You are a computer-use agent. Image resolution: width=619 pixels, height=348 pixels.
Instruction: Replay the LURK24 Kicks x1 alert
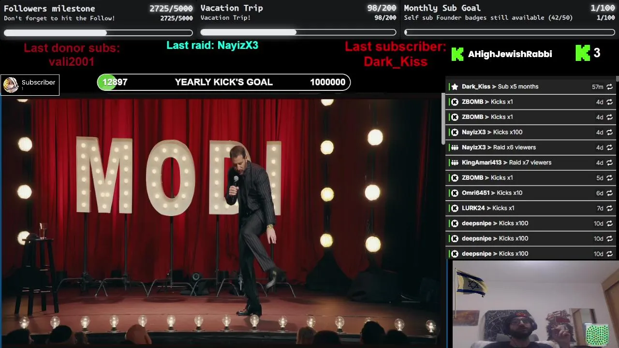609,208
